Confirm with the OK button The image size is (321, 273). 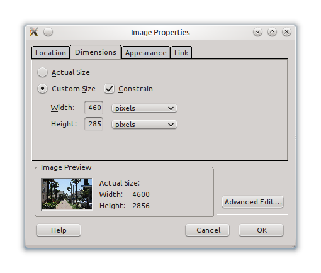261,230
